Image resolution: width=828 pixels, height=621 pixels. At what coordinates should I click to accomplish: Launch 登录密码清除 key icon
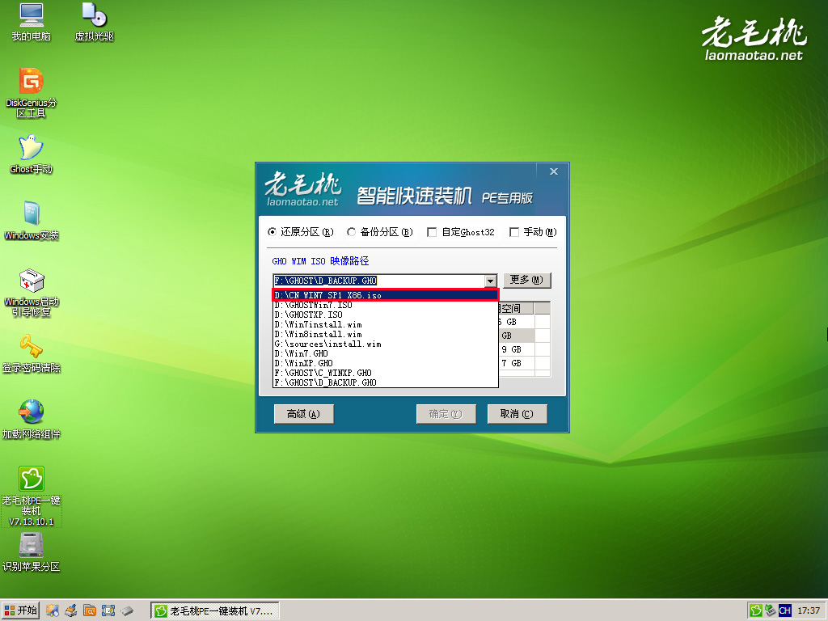pyautogui.click(x=32, y=353)
